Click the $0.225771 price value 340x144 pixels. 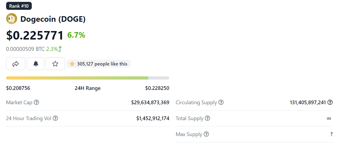(35, 35)
